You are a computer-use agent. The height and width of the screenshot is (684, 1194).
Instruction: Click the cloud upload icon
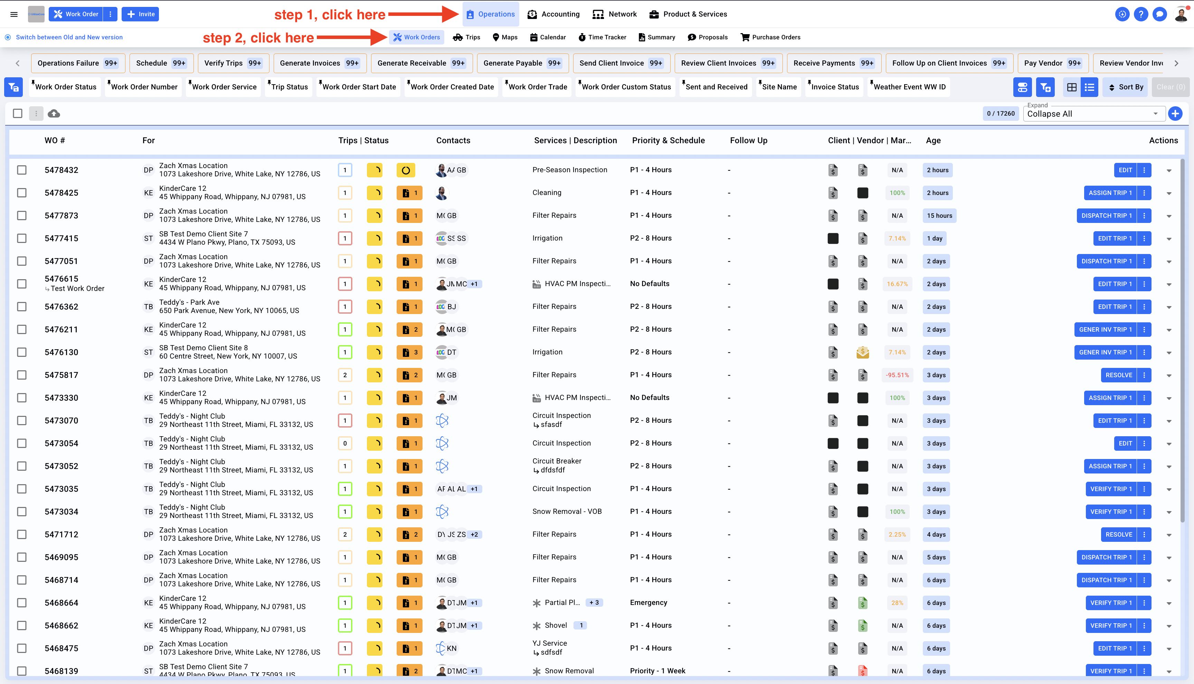click(x=54, y=114)
